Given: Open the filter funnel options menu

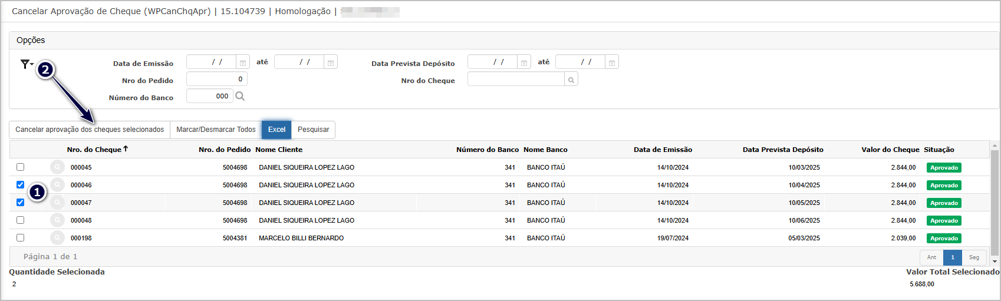Looking at the screenshot, I should [x=27, y=64].
